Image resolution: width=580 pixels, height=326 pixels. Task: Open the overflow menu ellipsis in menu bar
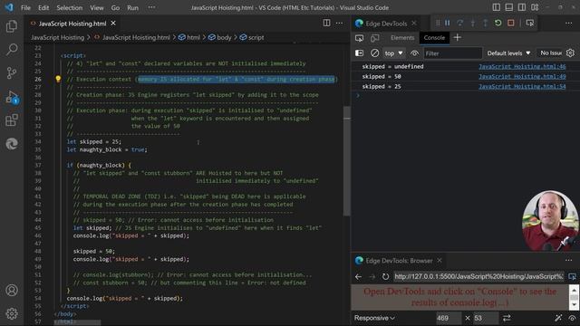coord(151,7)
